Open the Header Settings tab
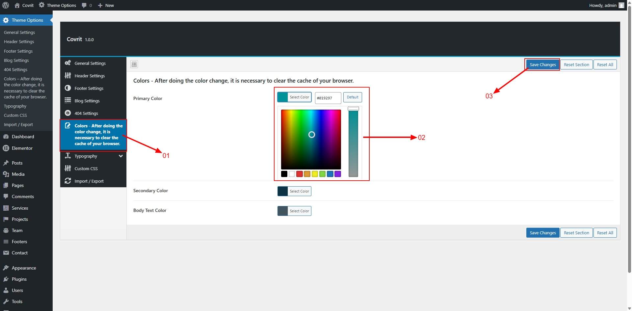The height and width of the screenshot is (311, 632). [90, 76]
